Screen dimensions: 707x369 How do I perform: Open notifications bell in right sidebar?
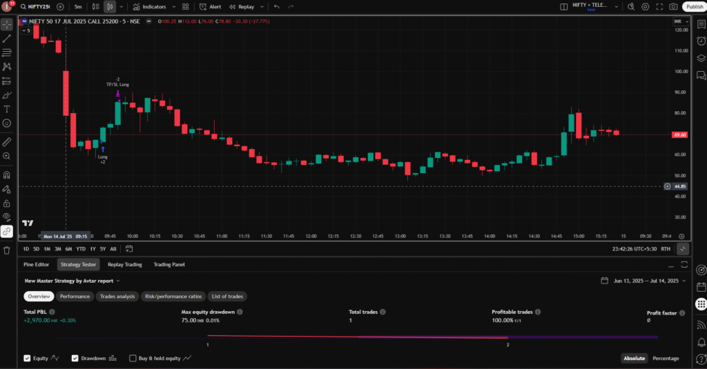click(x=701, y=342)
